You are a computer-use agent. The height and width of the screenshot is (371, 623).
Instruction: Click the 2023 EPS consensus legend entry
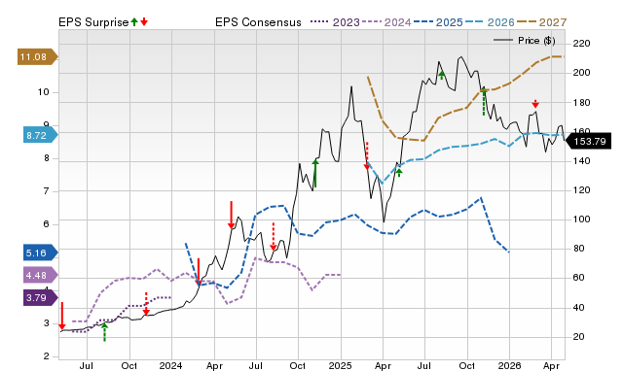(x=335, y=22)
